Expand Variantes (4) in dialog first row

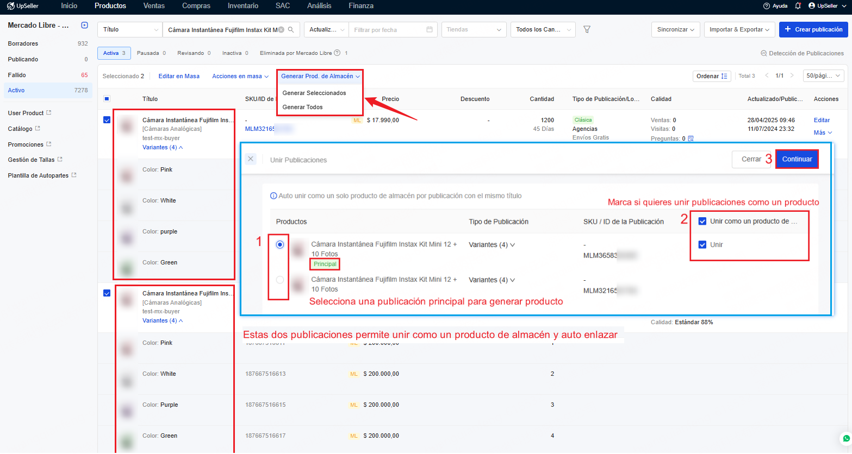point(492,245)
